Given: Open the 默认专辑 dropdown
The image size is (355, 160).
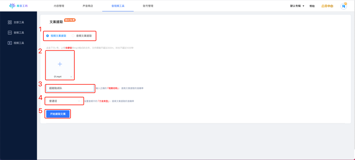Looking at the screenshot, I should click(x=297, y=6).
